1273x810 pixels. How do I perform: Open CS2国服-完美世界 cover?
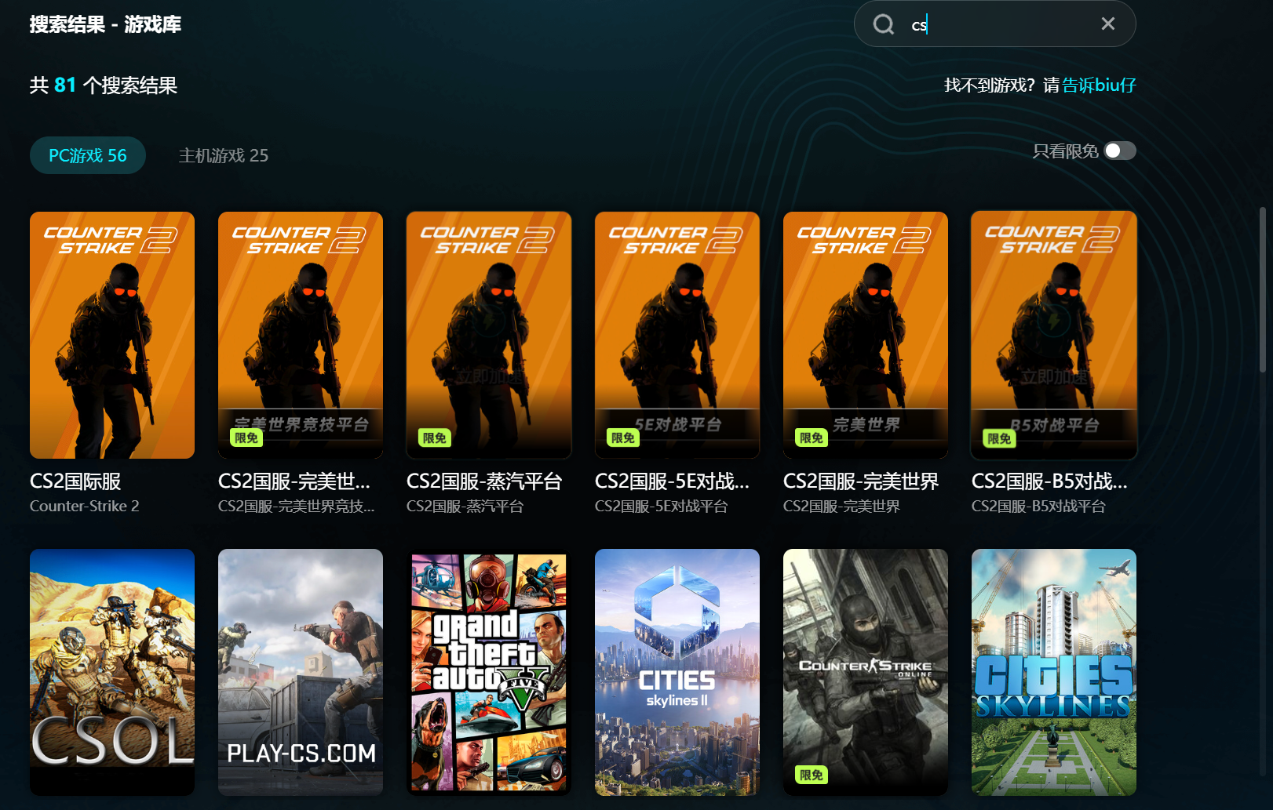[866, 335]
